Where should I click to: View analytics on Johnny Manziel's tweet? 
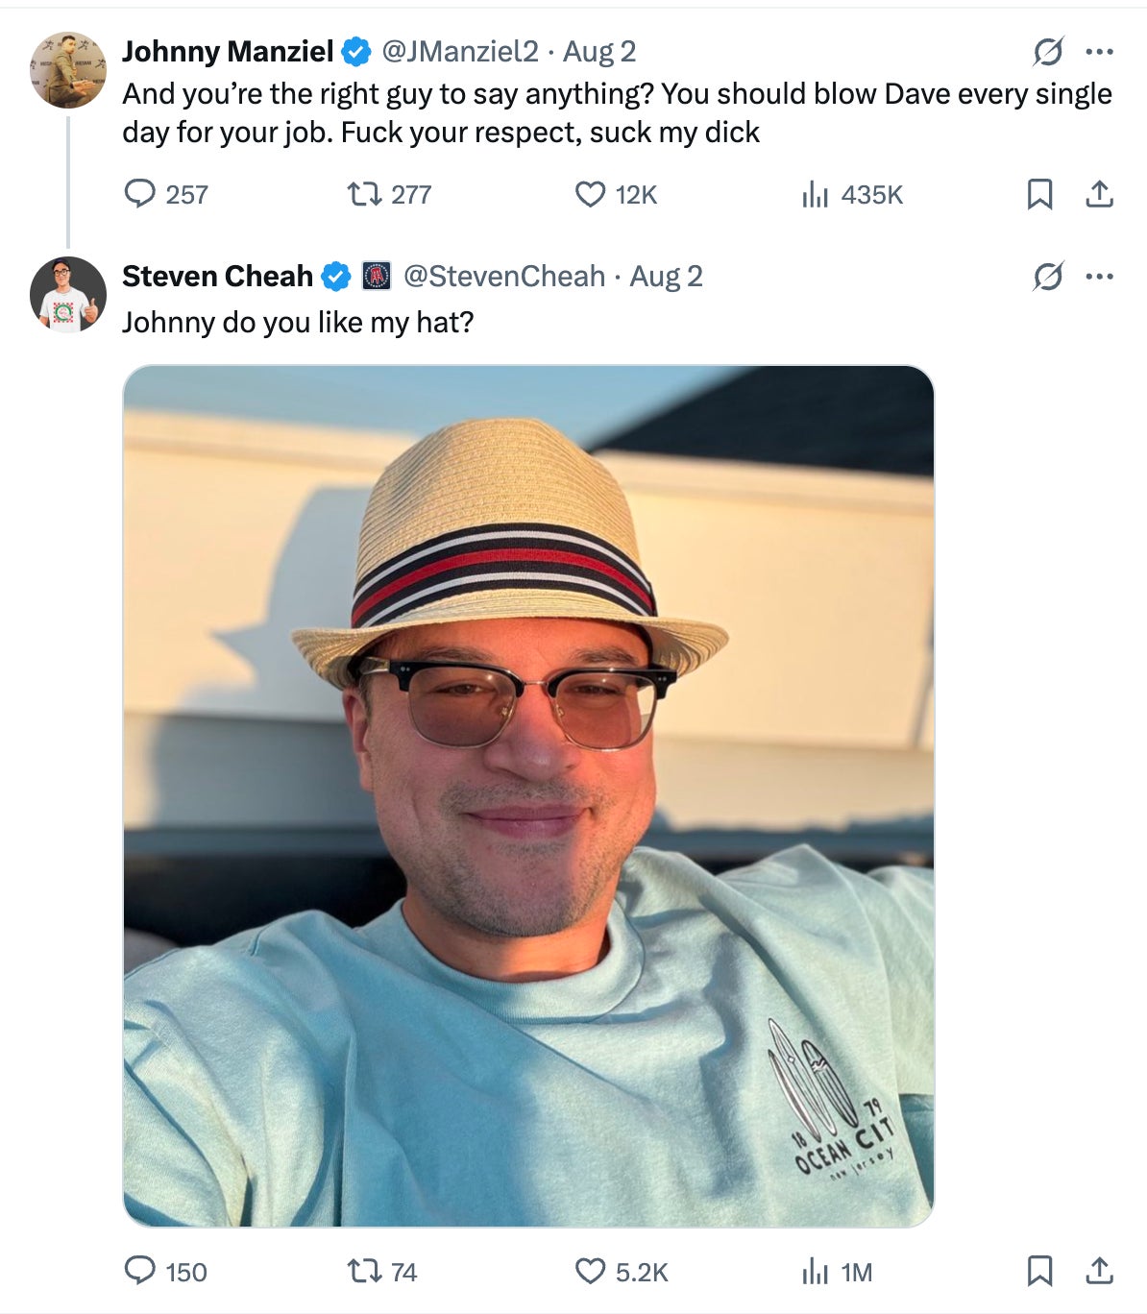(815, 195)
